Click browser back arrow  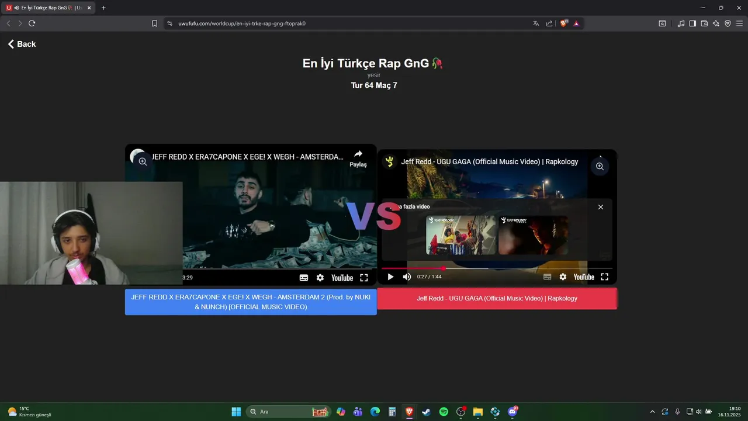pyautogui.click(x=8, y=23)
